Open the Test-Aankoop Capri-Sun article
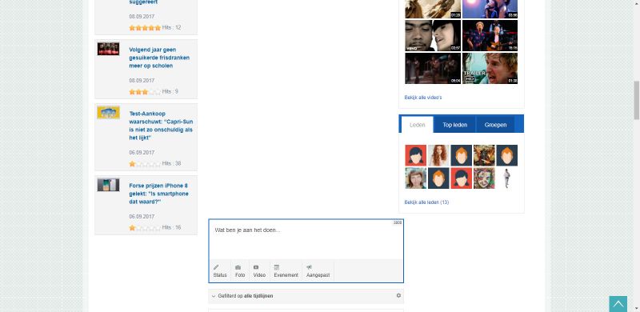The width and height of the screenshot is (640, 312). point(161,126)
